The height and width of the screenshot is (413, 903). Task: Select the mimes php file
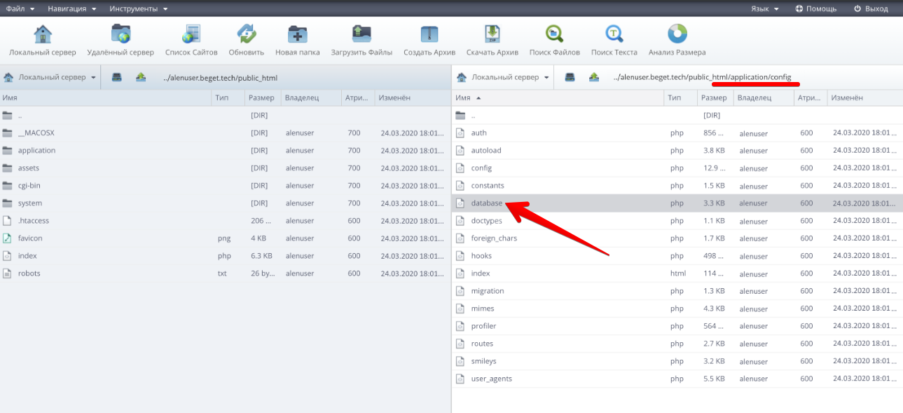tap(677, 308)
